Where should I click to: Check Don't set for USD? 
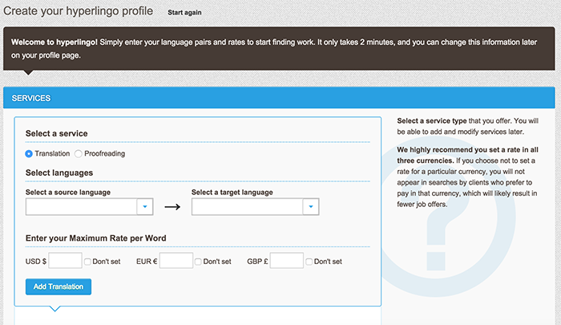click(x=87, y=262)
